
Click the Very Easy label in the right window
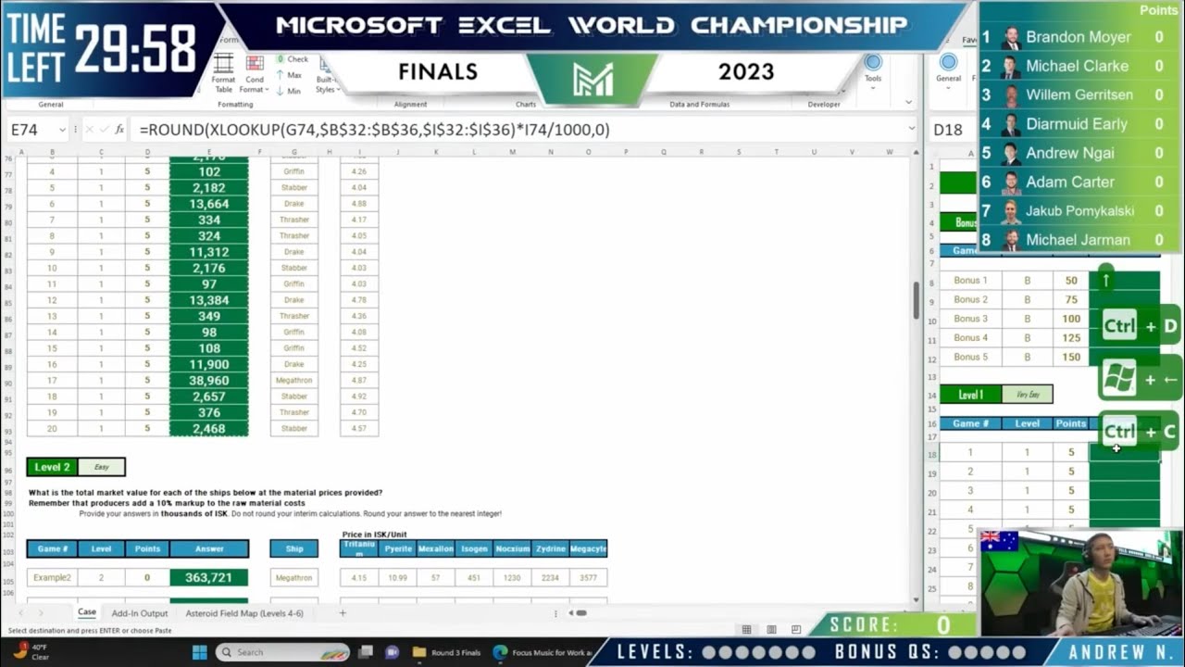pos(1028,395)
